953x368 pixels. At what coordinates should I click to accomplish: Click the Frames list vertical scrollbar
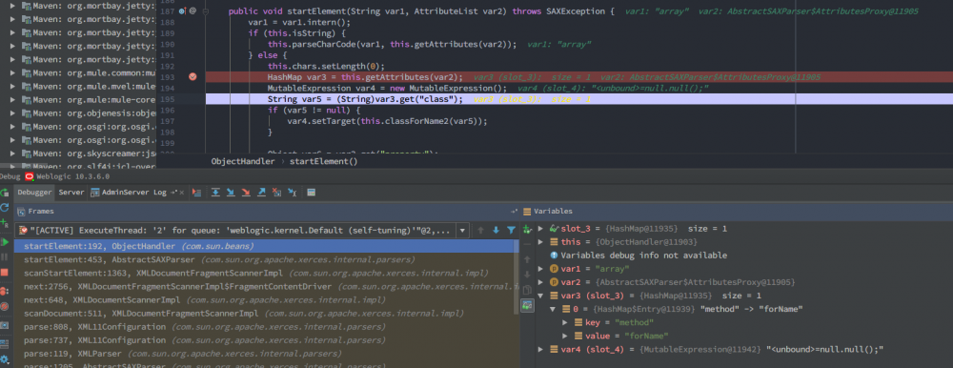[x=516, y=276]
